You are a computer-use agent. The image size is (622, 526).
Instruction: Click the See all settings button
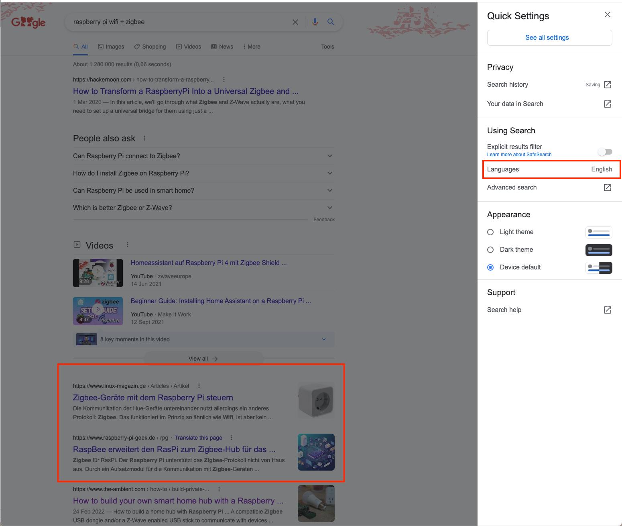(x=550, y=37)
